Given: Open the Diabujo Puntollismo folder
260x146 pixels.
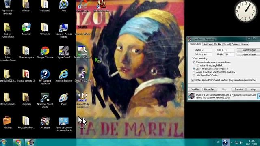Looking at the screenshot, I should pos(7,30).
